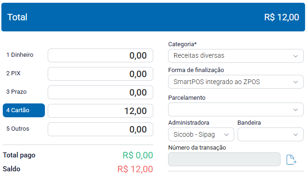Click the Dinheiro amount input field
306x187 pixels.
coord(100,55)
